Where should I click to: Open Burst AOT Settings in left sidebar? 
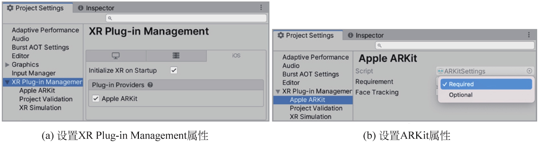(x=40, y=47)
